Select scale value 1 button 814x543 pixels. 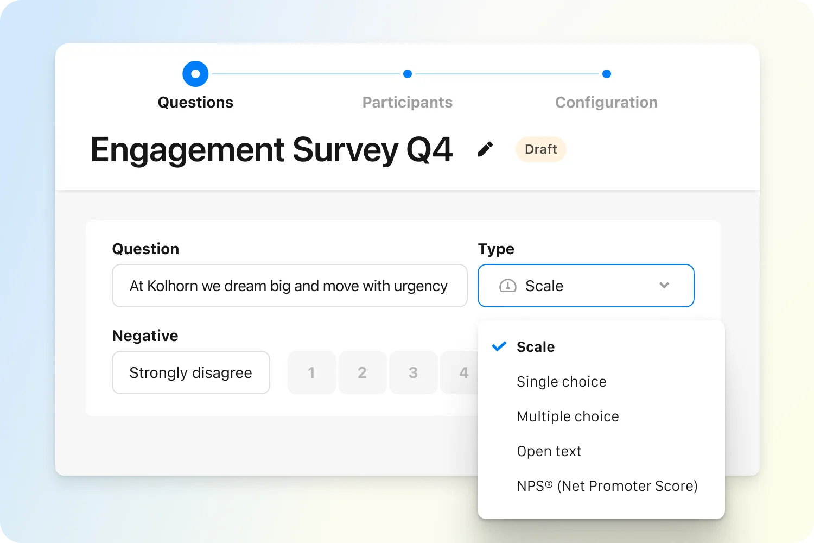point(311,372)
